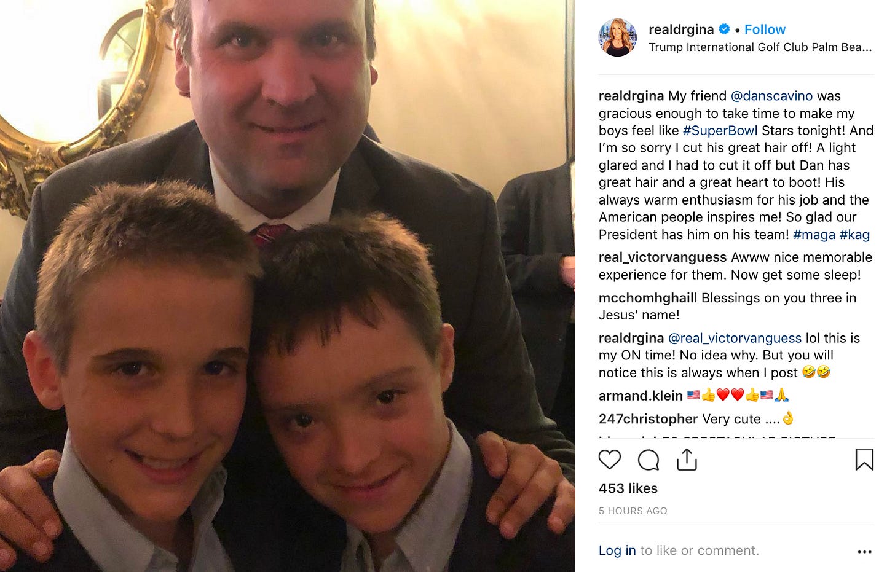Open the #SuperBowl hashtag

tap(720, 131)
